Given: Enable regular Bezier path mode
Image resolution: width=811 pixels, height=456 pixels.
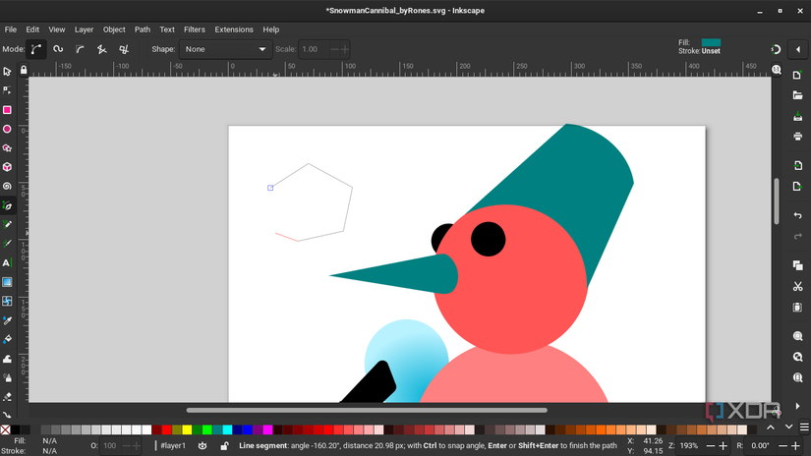Looking at the screenshot, I should pyautogui.click(x=36, y=49).
